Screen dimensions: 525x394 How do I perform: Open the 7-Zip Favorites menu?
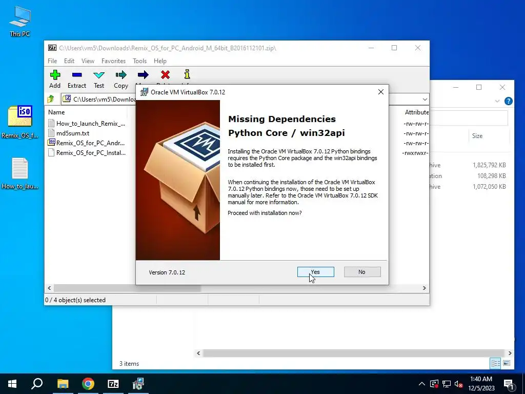113,61
